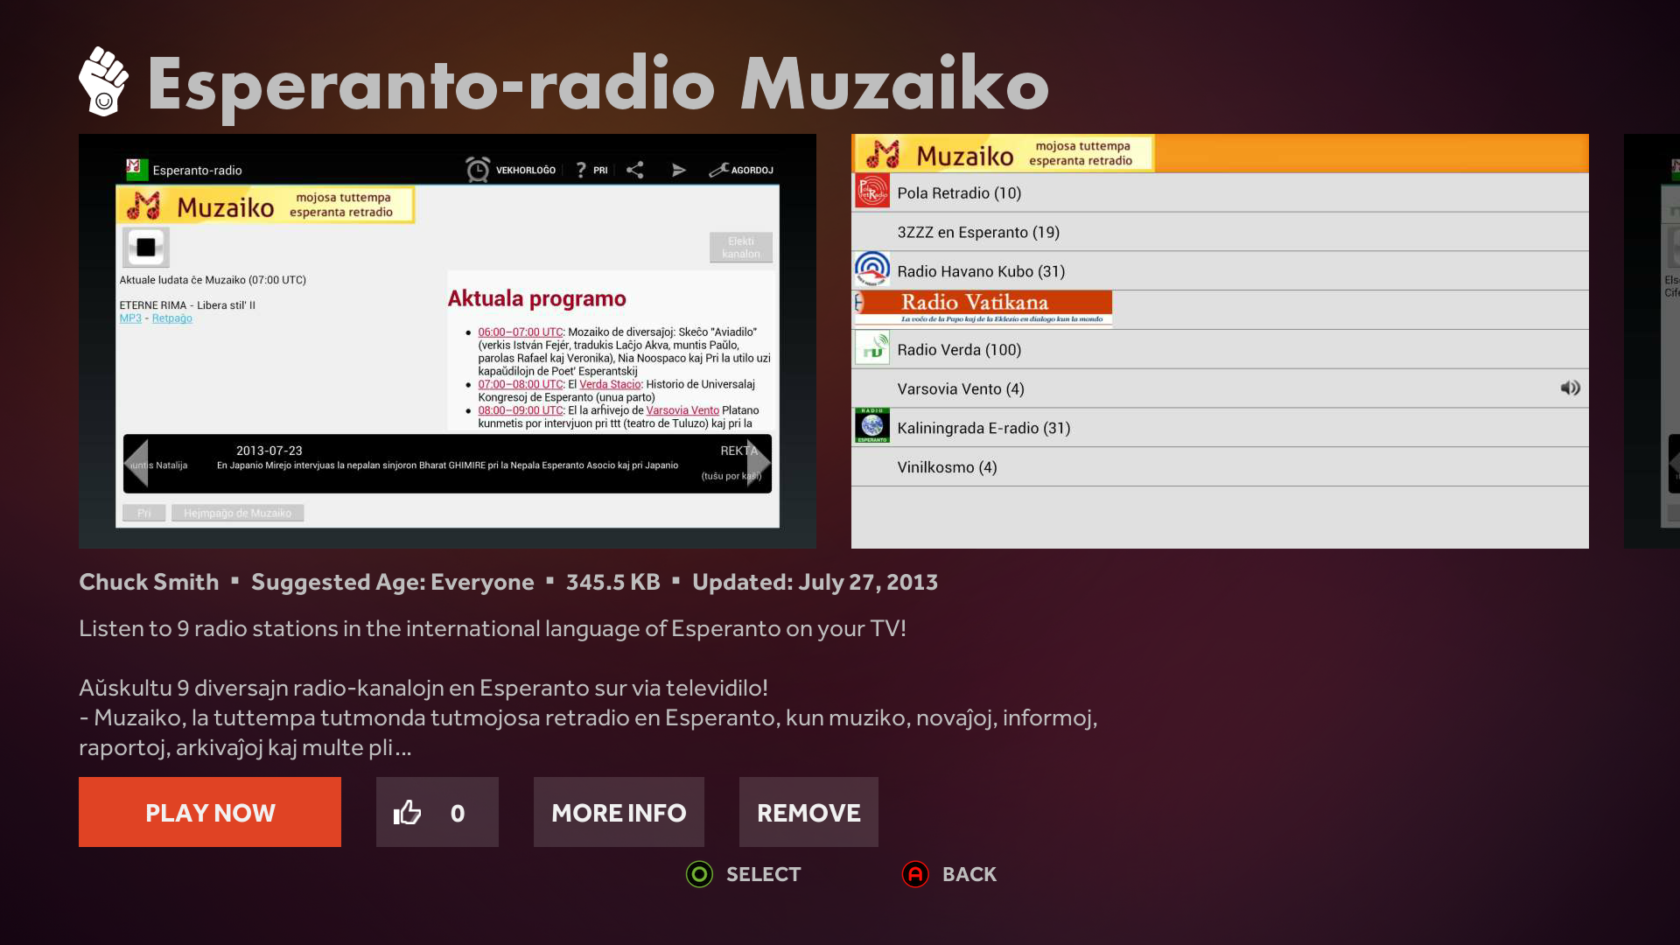
Task: Click the Pola Retradio station logo
Action: pyautogui.click(x=871, y=192)
